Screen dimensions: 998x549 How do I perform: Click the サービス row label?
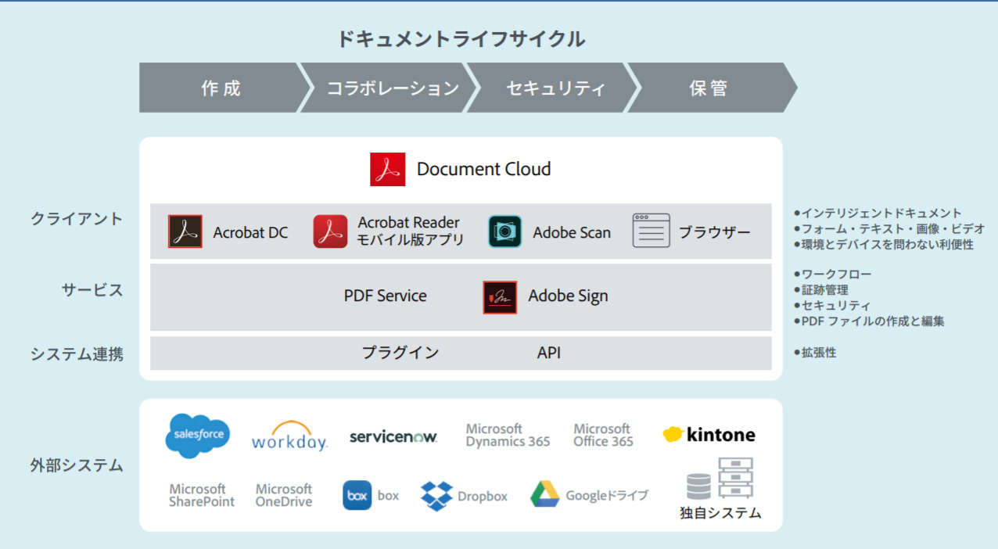[x=92, y=290]
